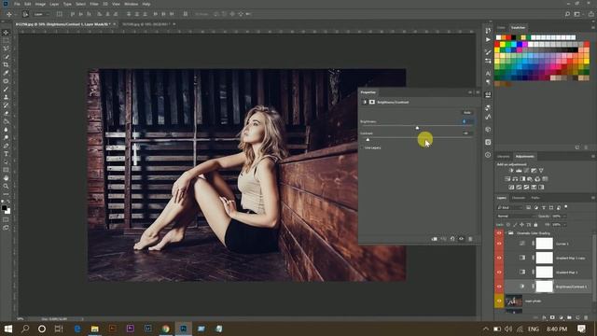
Task: Click the pixel layer filter icon in Layers
Action: pyautogui.click(x=529, y=207)
